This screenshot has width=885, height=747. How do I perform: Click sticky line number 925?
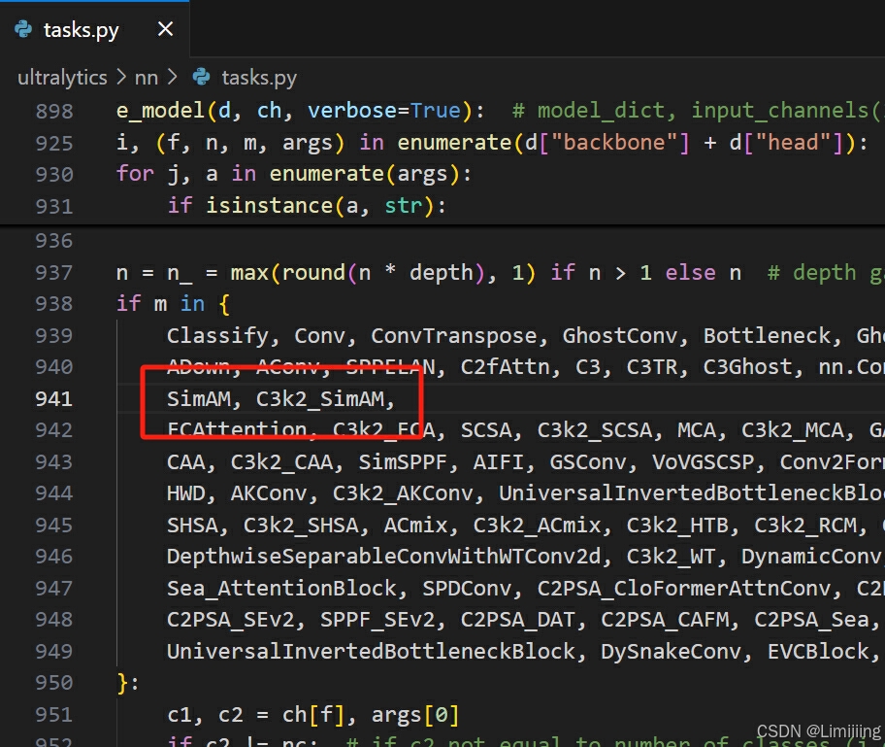tap(54, 143)
